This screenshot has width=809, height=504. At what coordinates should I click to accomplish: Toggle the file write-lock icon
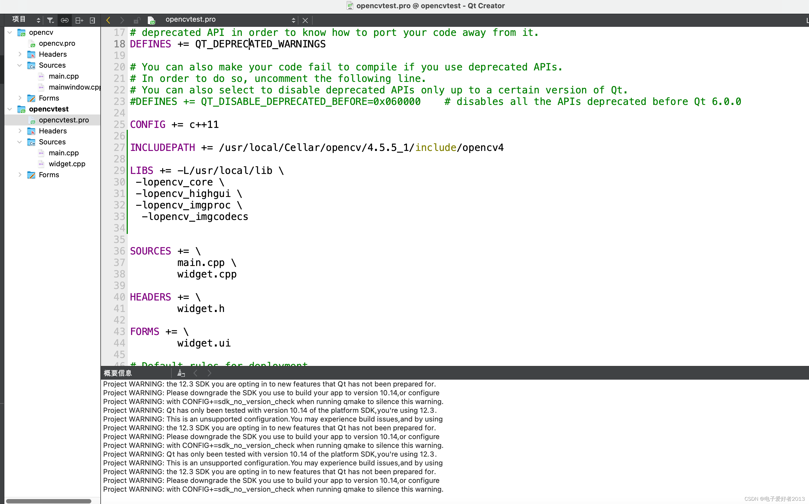coord(137,20)
